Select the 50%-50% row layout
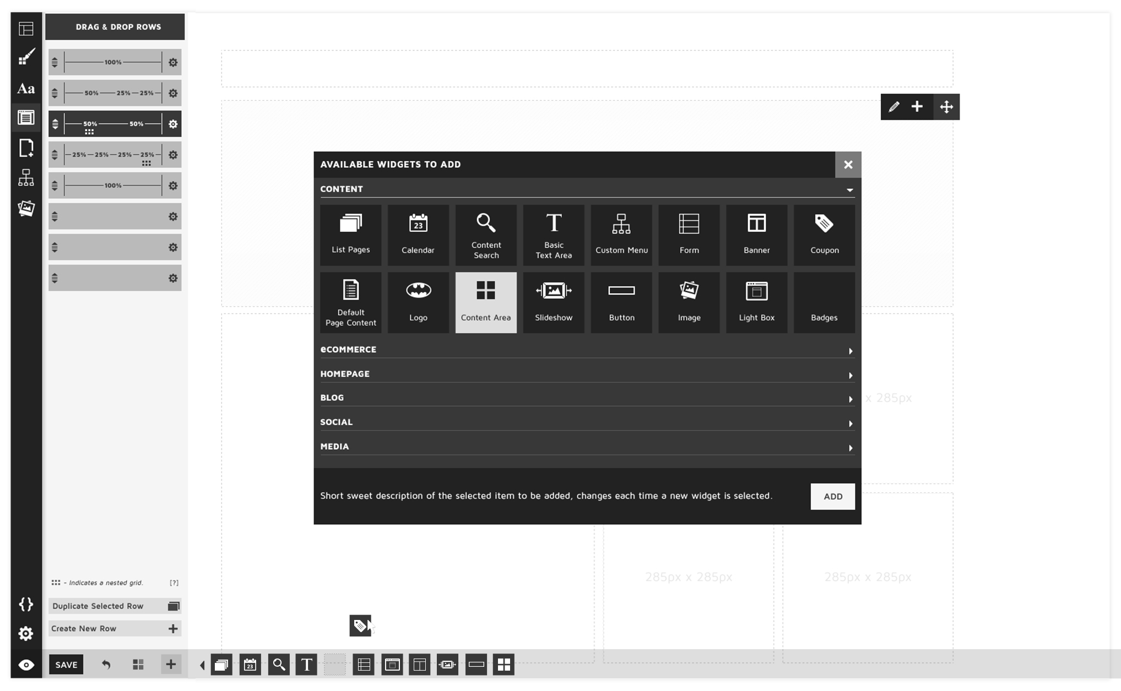 pyautogui.click(x=115, y=123)
